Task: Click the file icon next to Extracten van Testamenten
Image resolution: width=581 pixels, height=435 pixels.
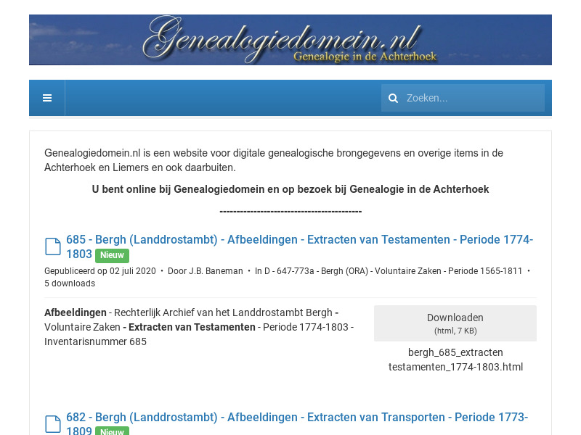Action: [x=52, y=246]
